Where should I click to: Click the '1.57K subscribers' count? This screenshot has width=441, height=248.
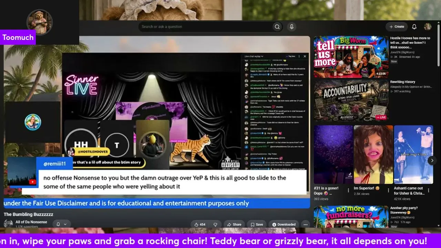tap(27, 227)
